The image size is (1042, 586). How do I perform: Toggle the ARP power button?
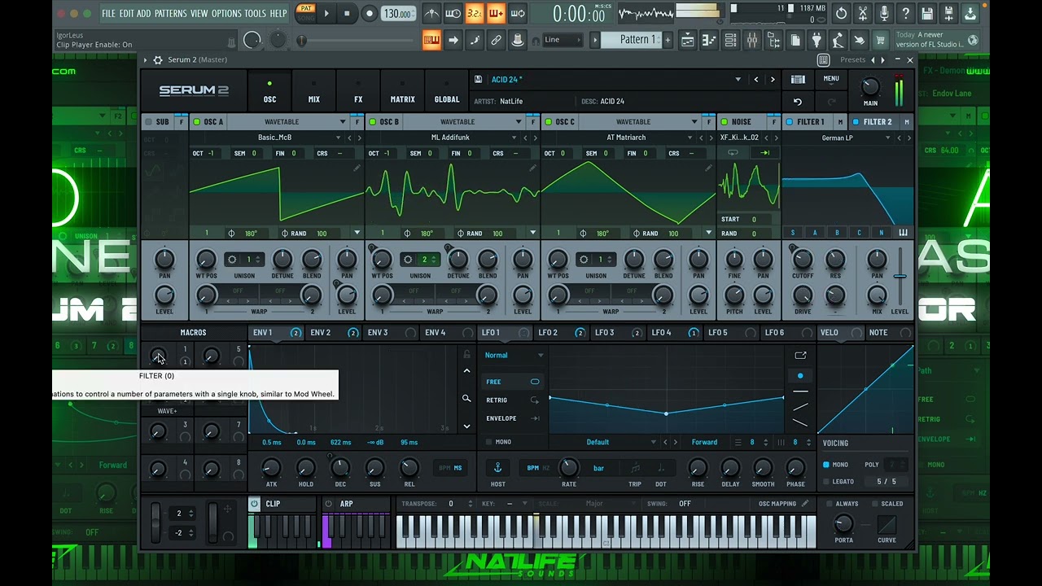pos(329,504)
